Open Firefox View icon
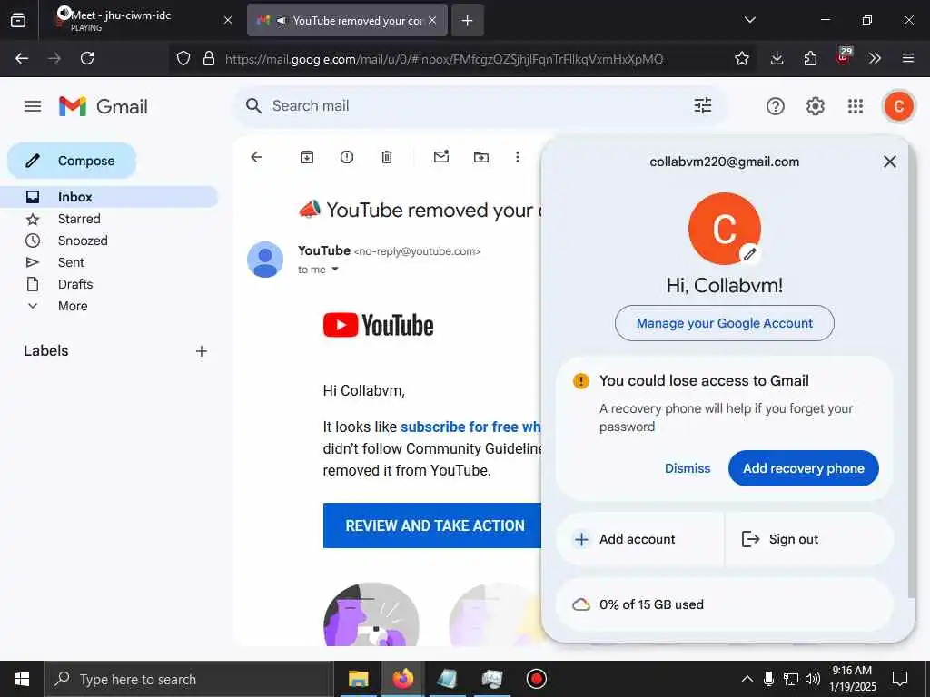This screenshot has height=697, width=930. (x=18, y=20)
